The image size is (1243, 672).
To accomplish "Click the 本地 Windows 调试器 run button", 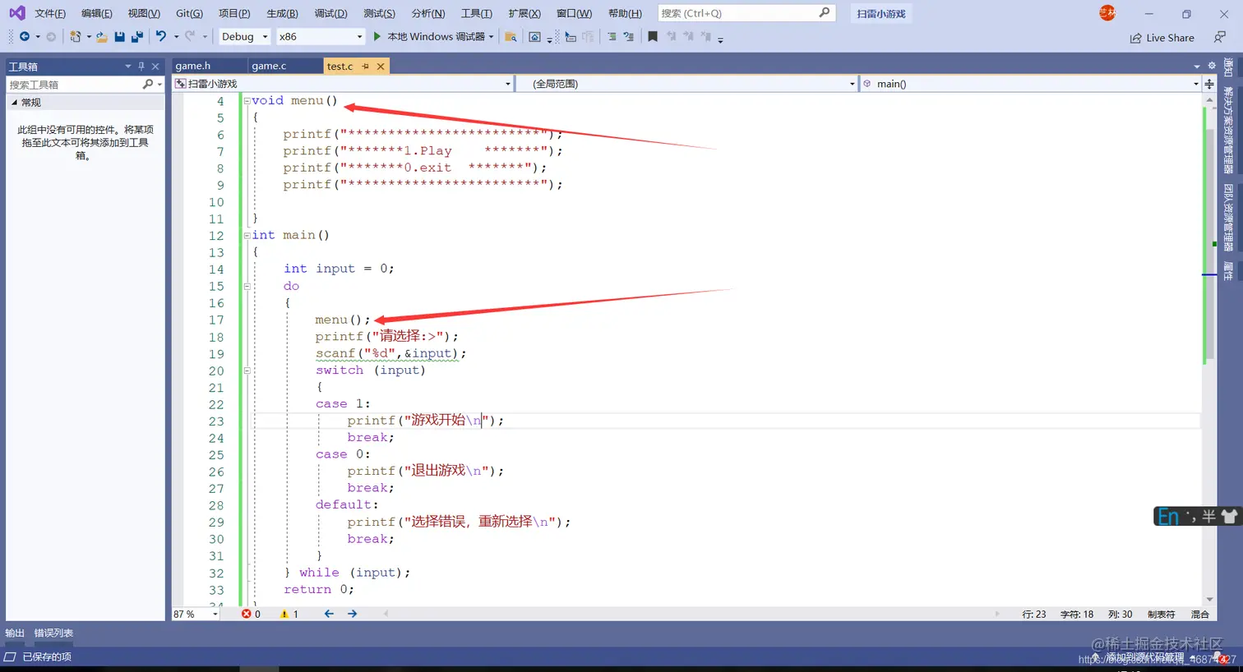I will click(x=429, y=37).
